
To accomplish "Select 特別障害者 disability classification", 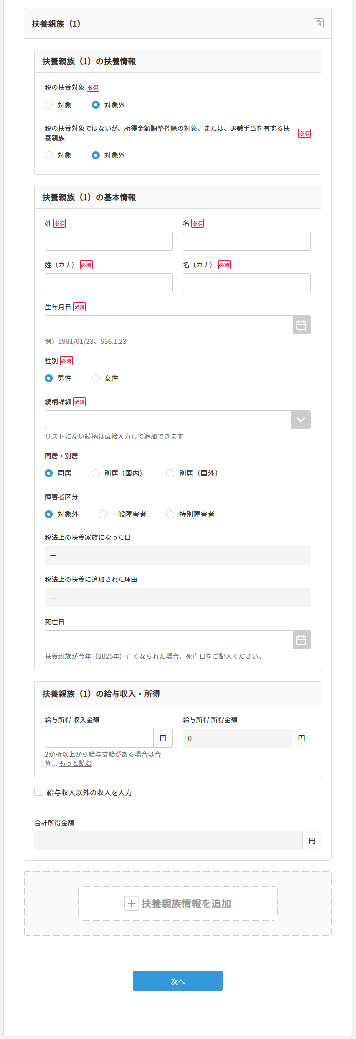I will click(x=170, y=514).
